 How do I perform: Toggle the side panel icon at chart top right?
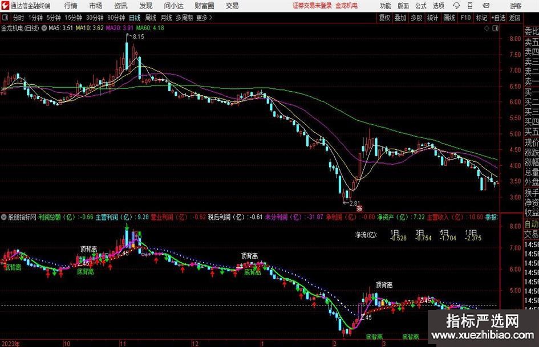(495, 28)
